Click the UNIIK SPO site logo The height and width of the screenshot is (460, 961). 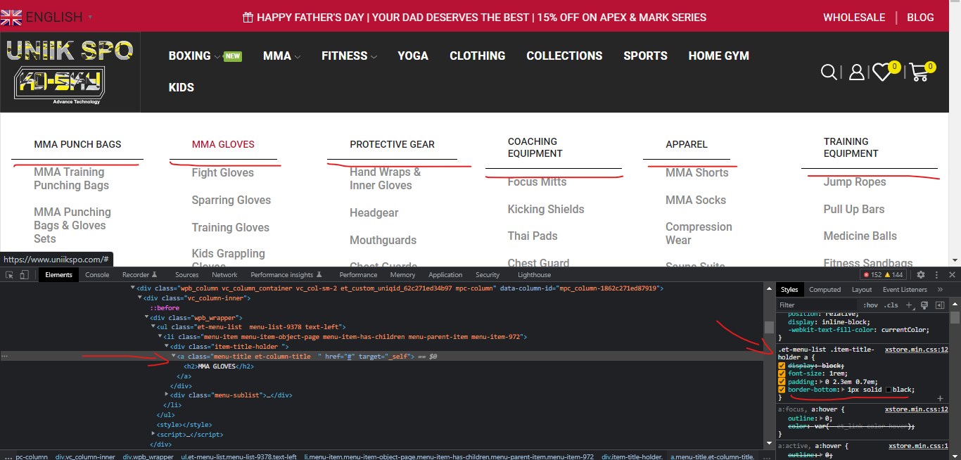[x=70, y=72]
